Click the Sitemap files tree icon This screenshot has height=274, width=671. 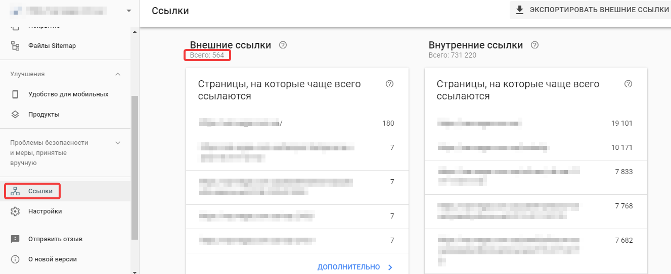click(x=15, y=46)
